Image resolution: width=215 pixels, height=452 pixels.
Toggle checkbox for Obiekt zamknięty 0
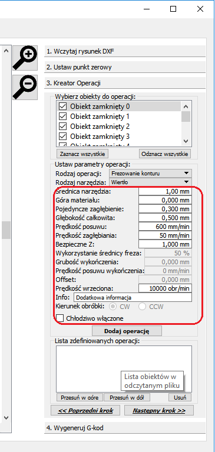tap(62, 107)
